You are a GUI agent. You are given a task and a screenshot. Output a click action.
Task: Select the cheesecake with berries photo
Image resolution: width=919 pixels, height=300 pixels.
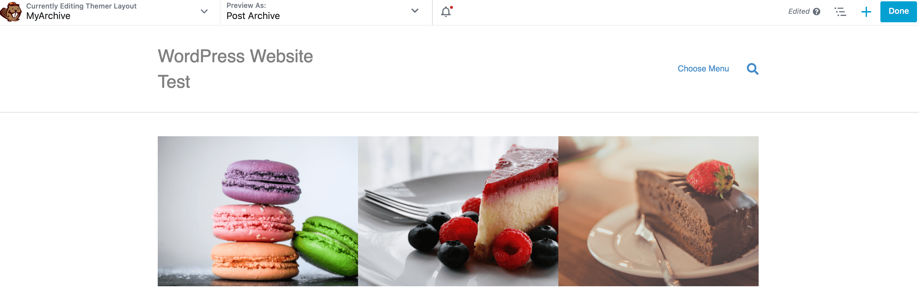pyautogui.click(x=458, y=211)
